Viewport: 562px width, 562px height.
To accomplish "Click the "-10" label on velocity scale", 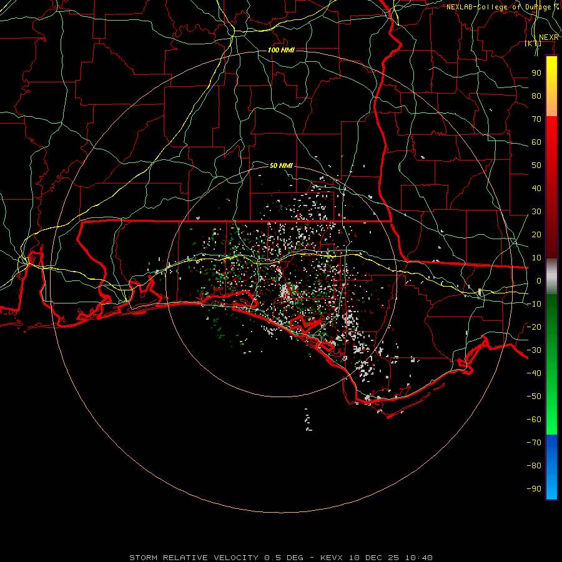I will click(534, 304).
